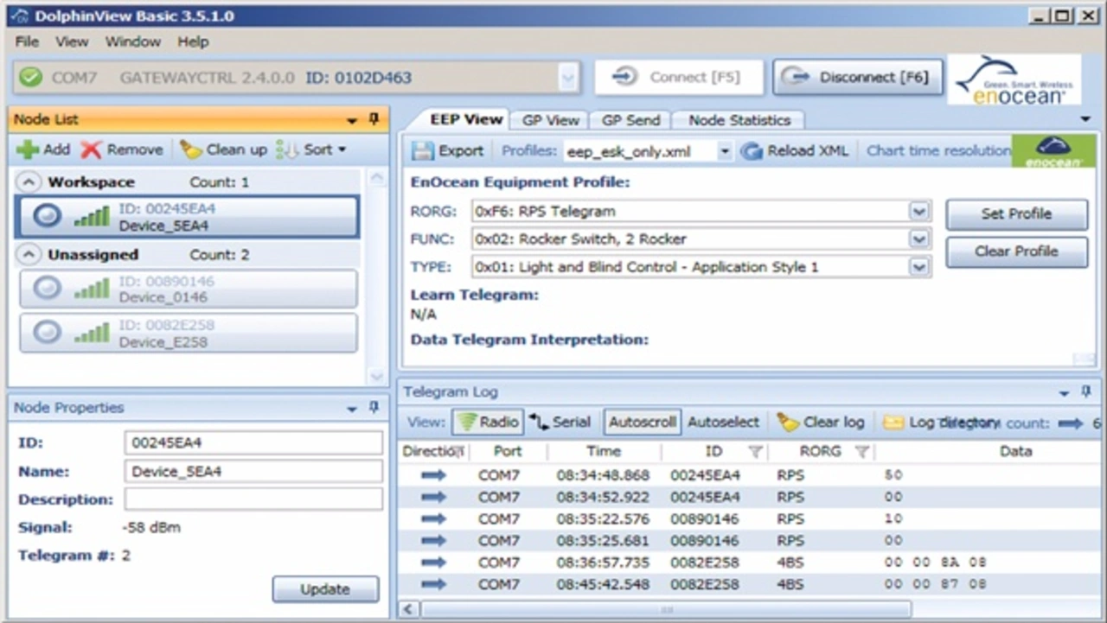Toggle Autoscroll in Telegram Log
This screenshot has width=1107, height=623.
642,423
